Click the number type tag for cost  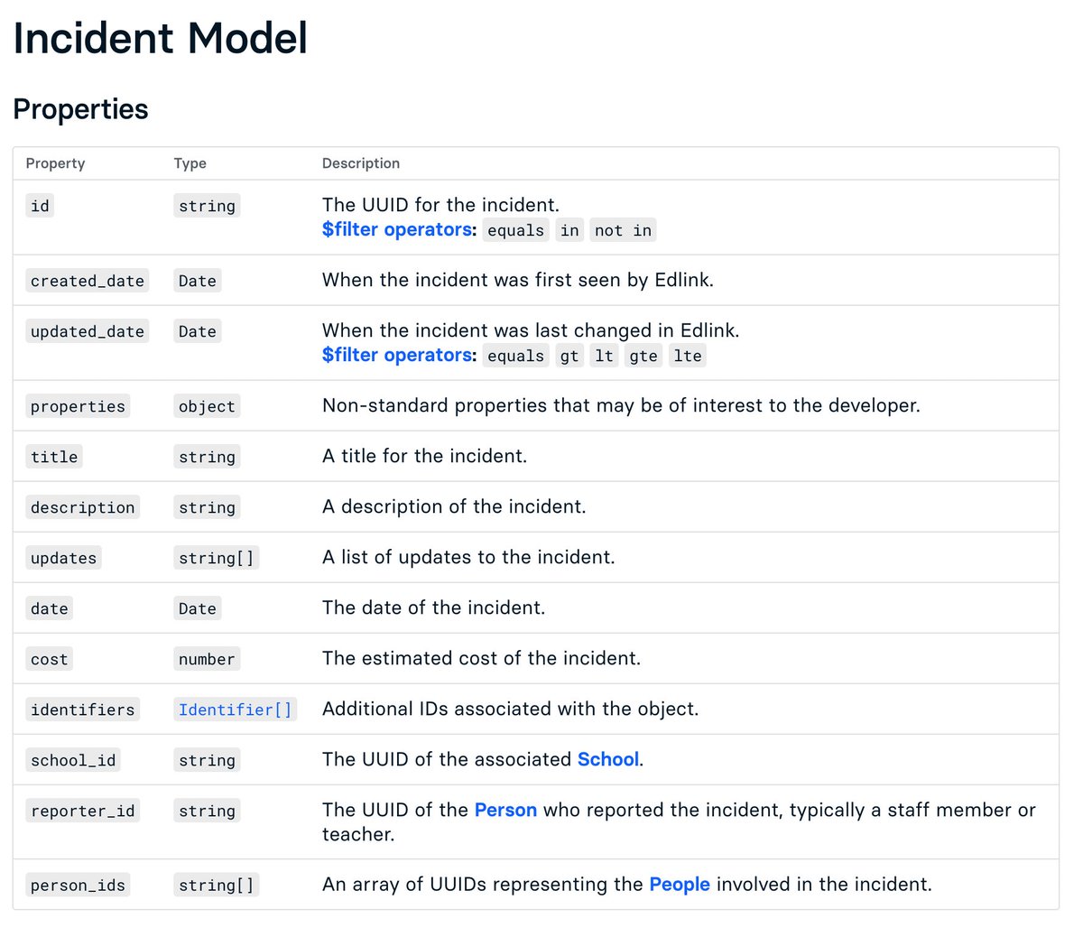tap(207, 659)
